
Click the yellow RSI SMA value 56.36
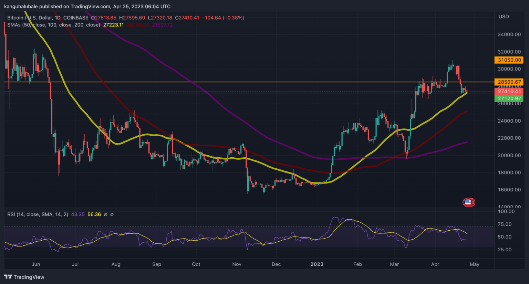click(x=94, y=214)
